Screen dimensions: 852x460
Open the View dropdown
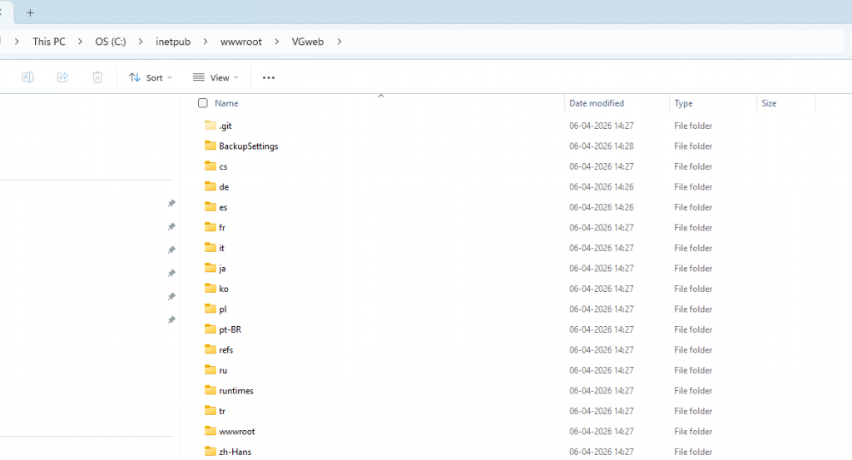(215, 77)
